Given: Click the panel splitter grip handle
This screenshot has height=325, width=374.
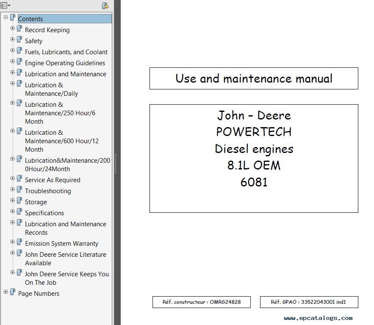Looking at the screenshot, I should click(116, 164).
